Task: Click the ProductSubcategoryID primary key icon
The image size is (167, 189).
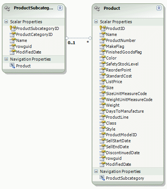Action: pos(13,28)
